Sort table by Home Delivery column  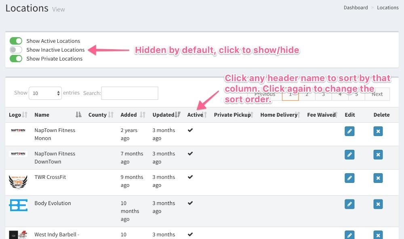coord(280,115)
